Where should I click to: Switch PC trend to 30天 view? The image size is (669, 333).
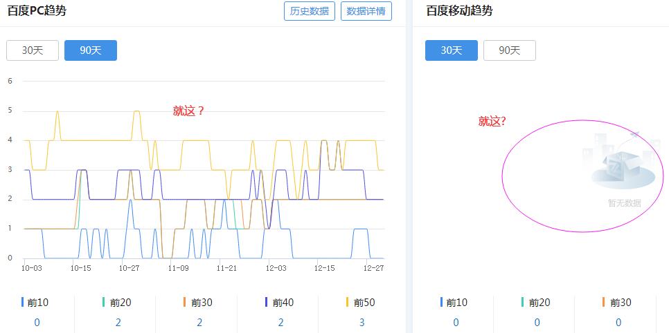click(33, 50)
